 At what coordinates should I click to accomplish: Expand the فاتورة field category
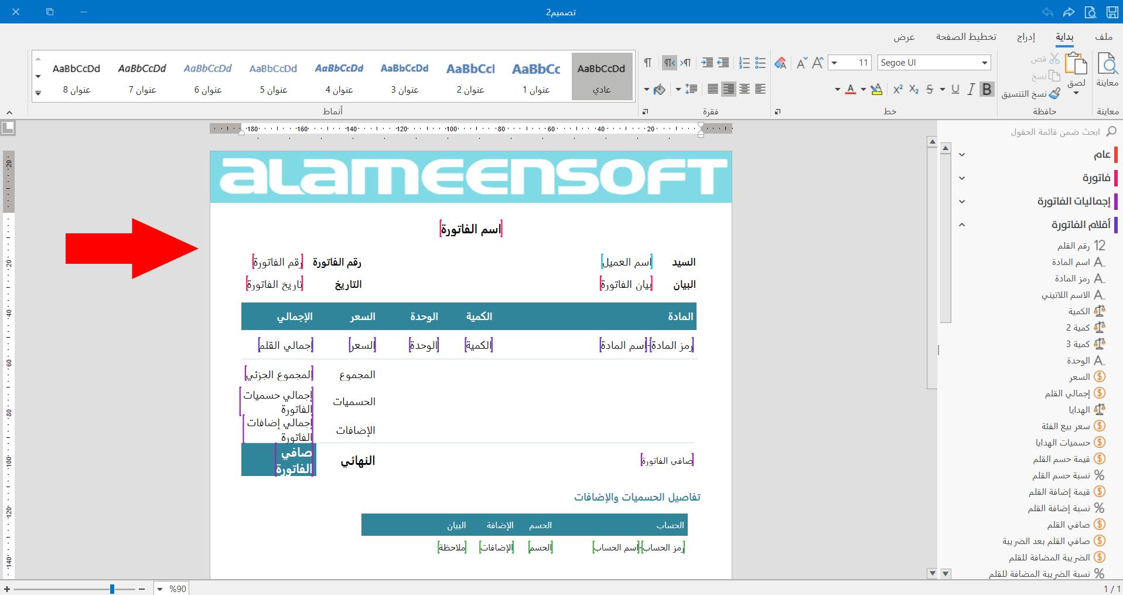(x=962, y=178)
